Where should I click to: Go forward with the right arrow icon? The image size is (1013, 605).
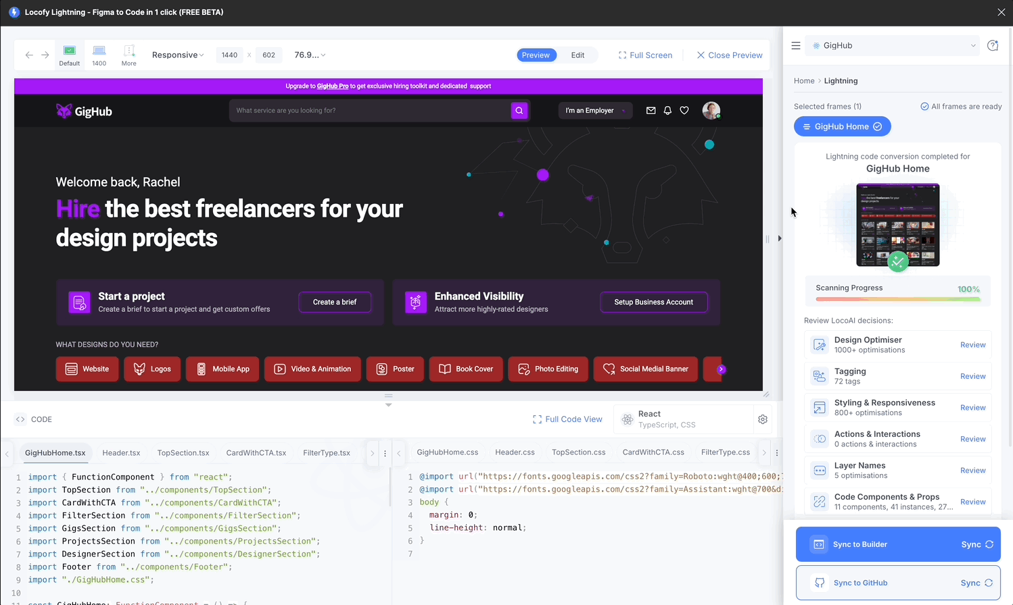(x=45, y=55)
